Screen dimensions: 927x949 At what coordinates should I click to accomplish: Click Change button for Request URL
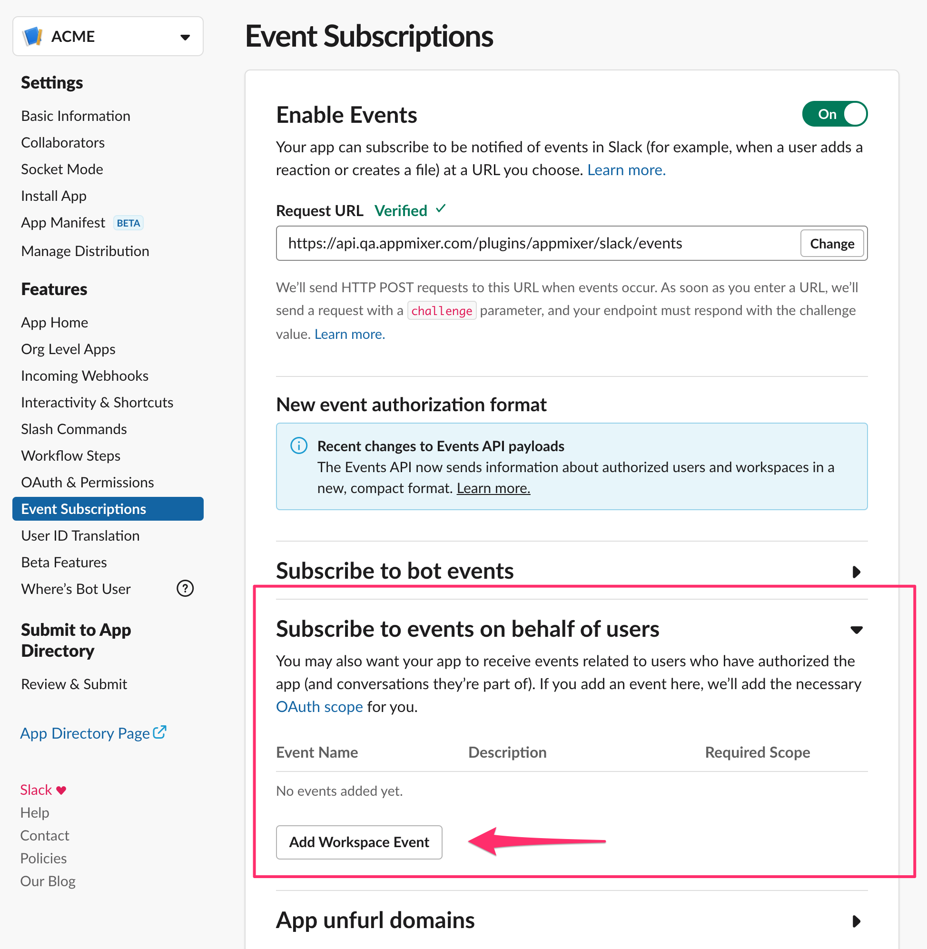(831, 244)
